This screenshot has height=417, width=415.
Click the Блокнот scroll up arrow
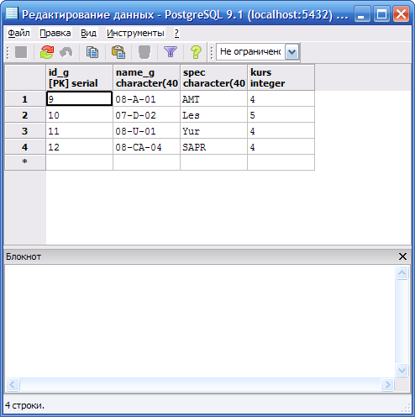pos(402,272)
